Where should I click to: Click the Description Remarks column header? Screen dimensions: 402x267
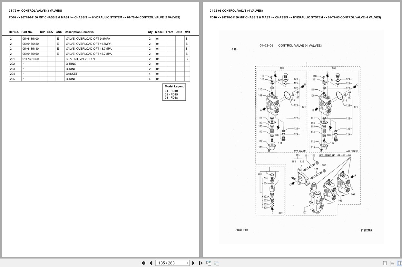pos(79,32)
